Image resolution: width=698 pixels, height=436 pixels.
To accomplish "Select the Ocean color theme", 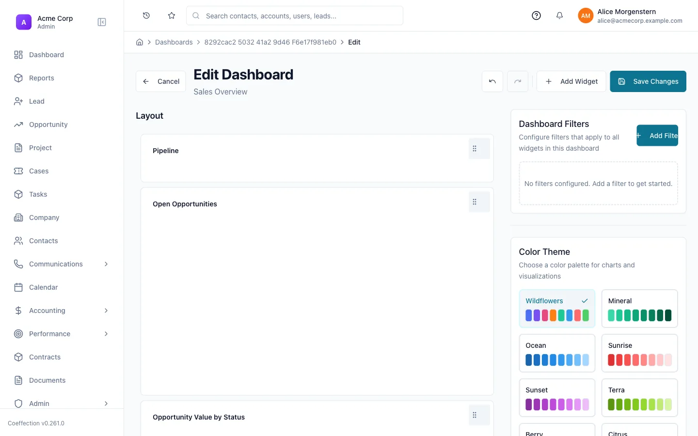I will pyautogui.click(x=557, y=353).
